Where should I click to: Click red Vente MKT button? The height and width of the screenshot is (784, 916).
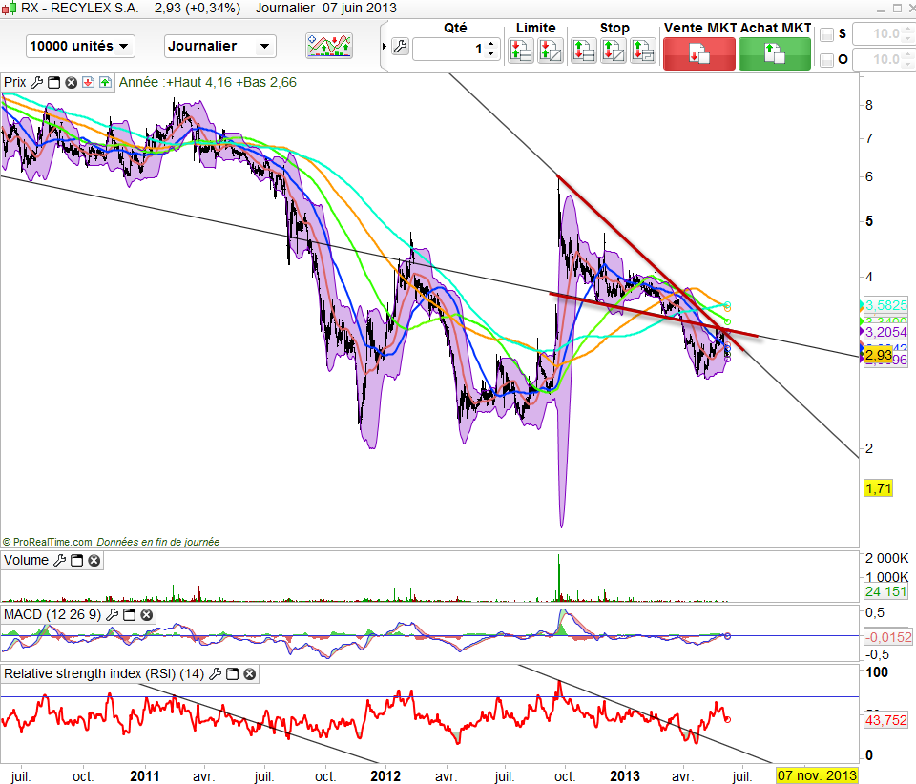[699, 53]
